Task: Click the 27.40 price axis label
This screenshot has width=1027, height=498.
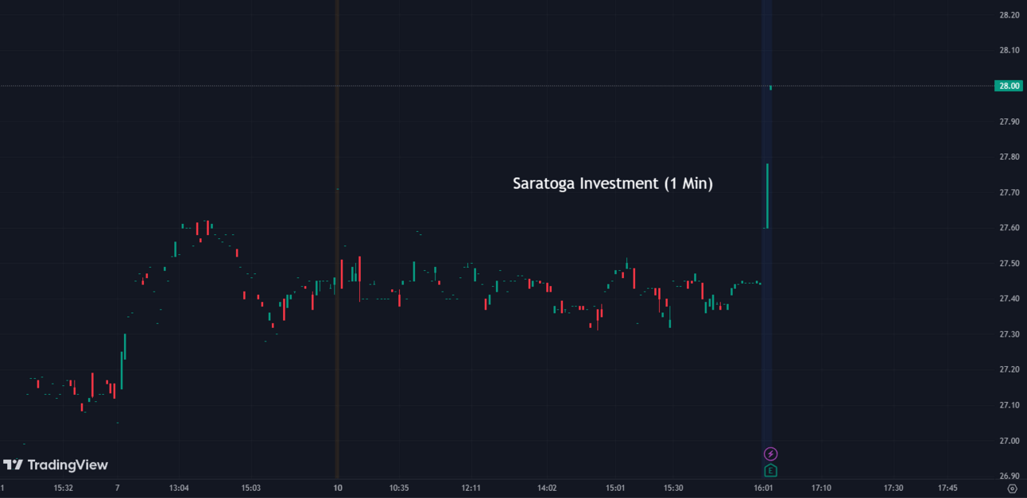Action: click(x=1010, y=299)
